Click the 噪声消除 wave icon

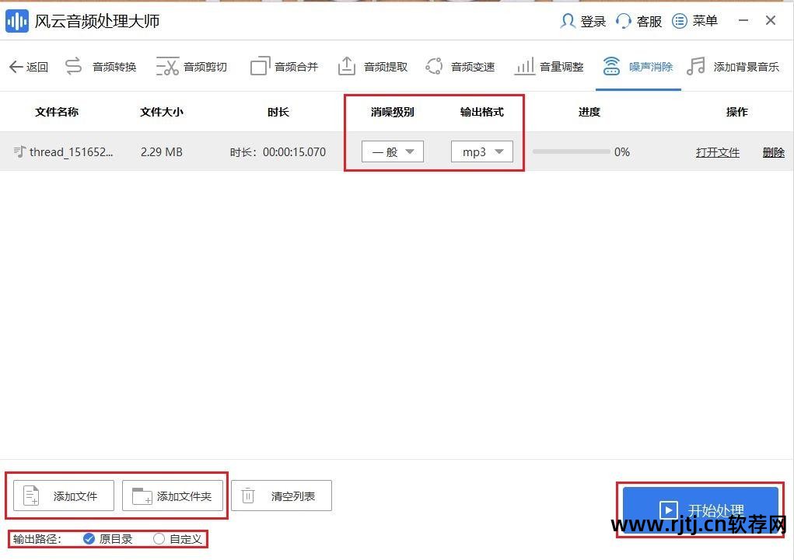coord(612,66)
